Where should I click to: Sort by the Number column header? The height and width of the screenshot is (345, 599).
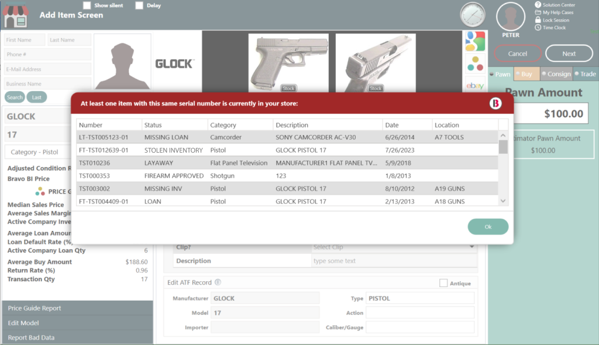[x=109, y=125]
